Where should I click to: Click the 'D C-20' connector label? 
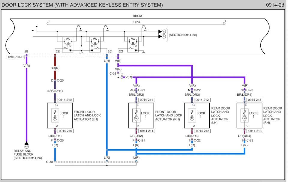57,80
